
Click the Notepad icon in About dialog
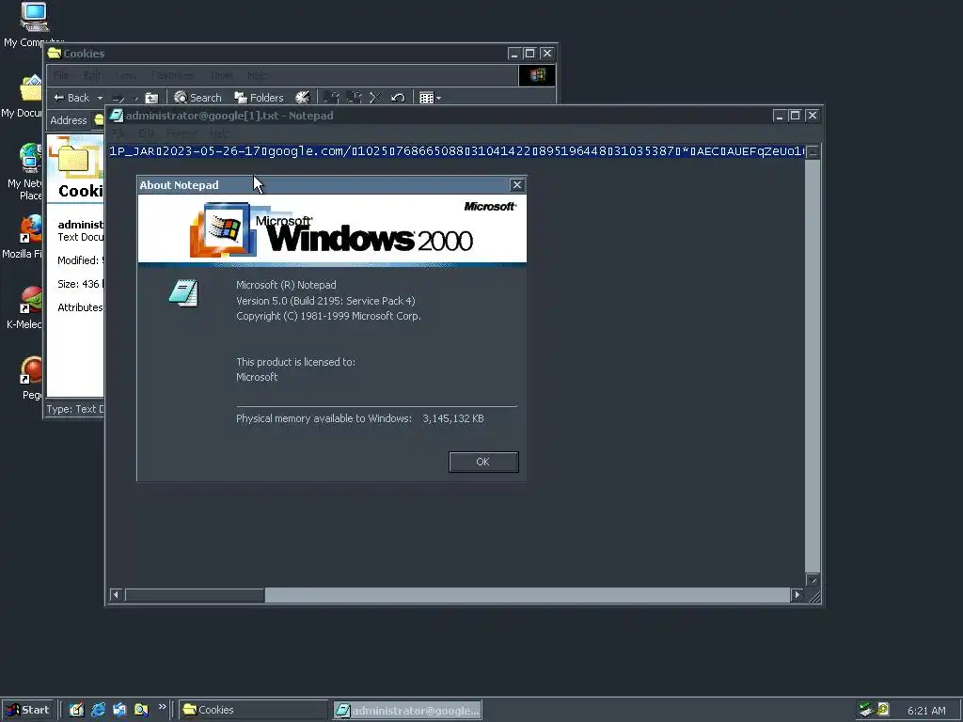point(183,293)
